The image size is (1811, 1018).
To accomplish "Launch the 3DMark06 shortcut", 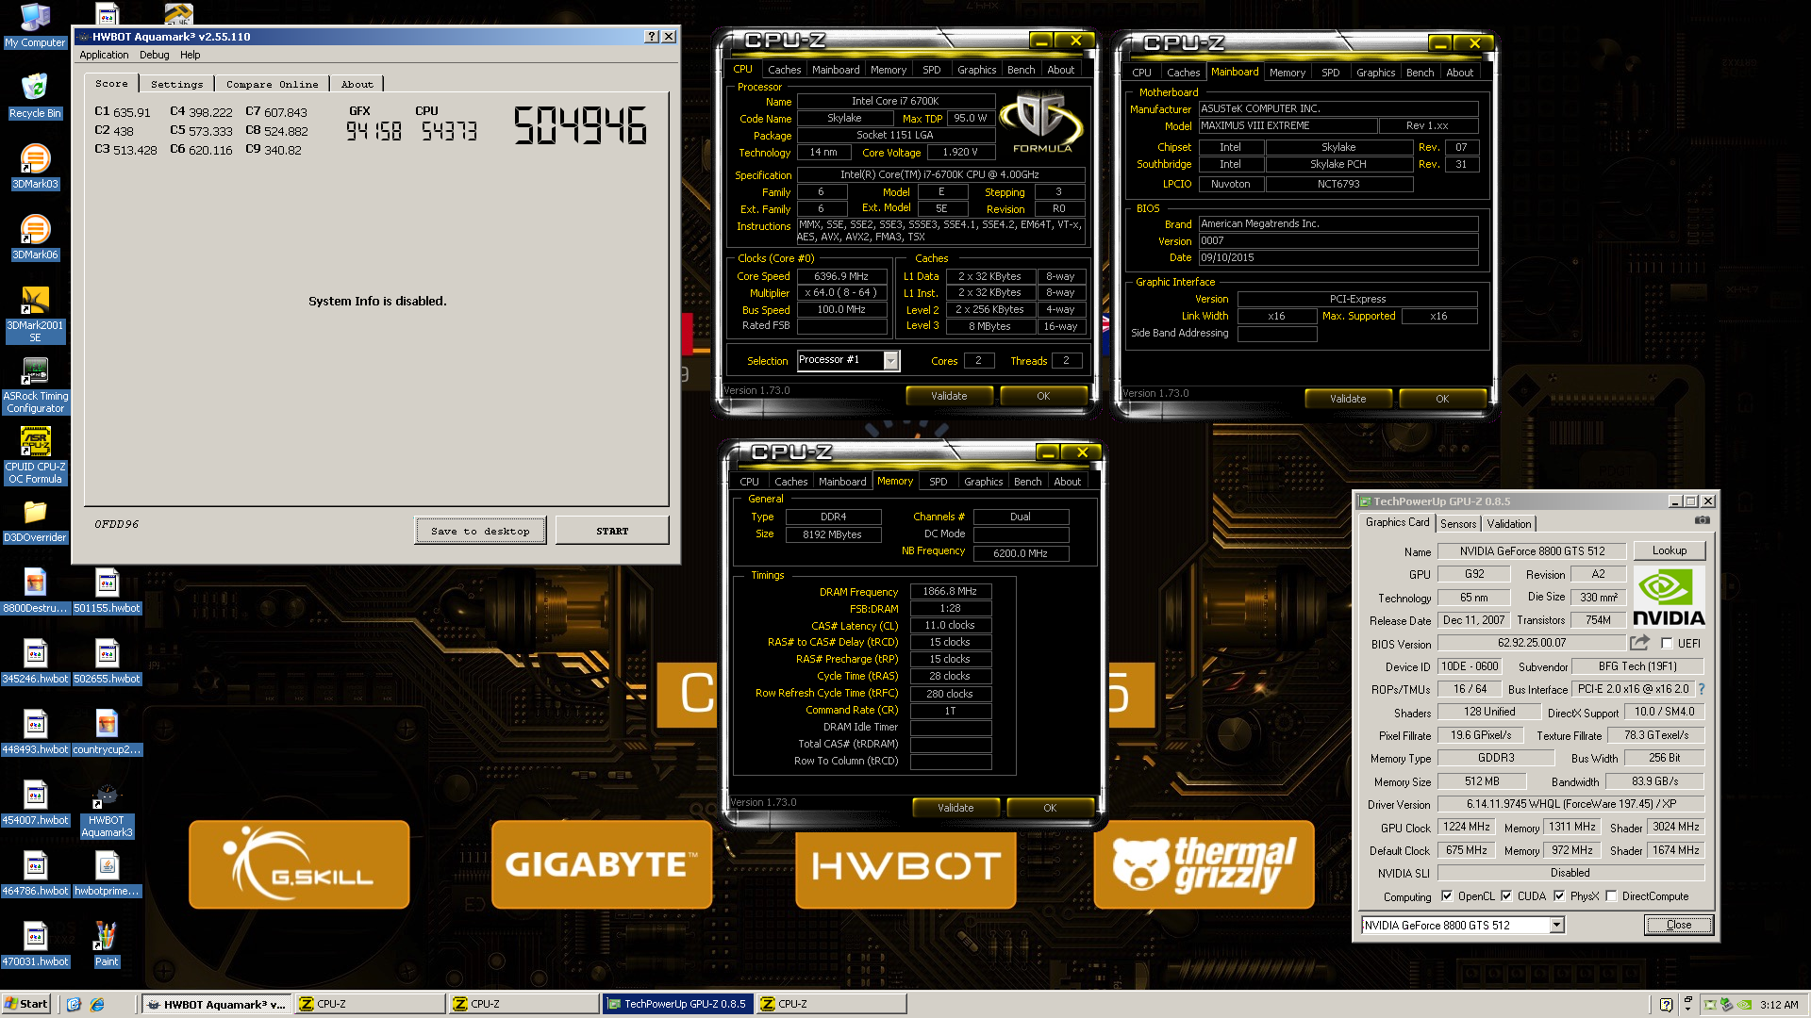I will (x=35, y=237).
